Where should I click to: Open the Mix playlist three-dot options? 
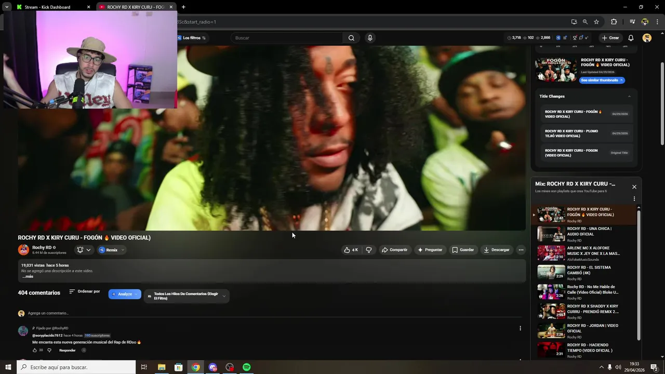(634, 198)
